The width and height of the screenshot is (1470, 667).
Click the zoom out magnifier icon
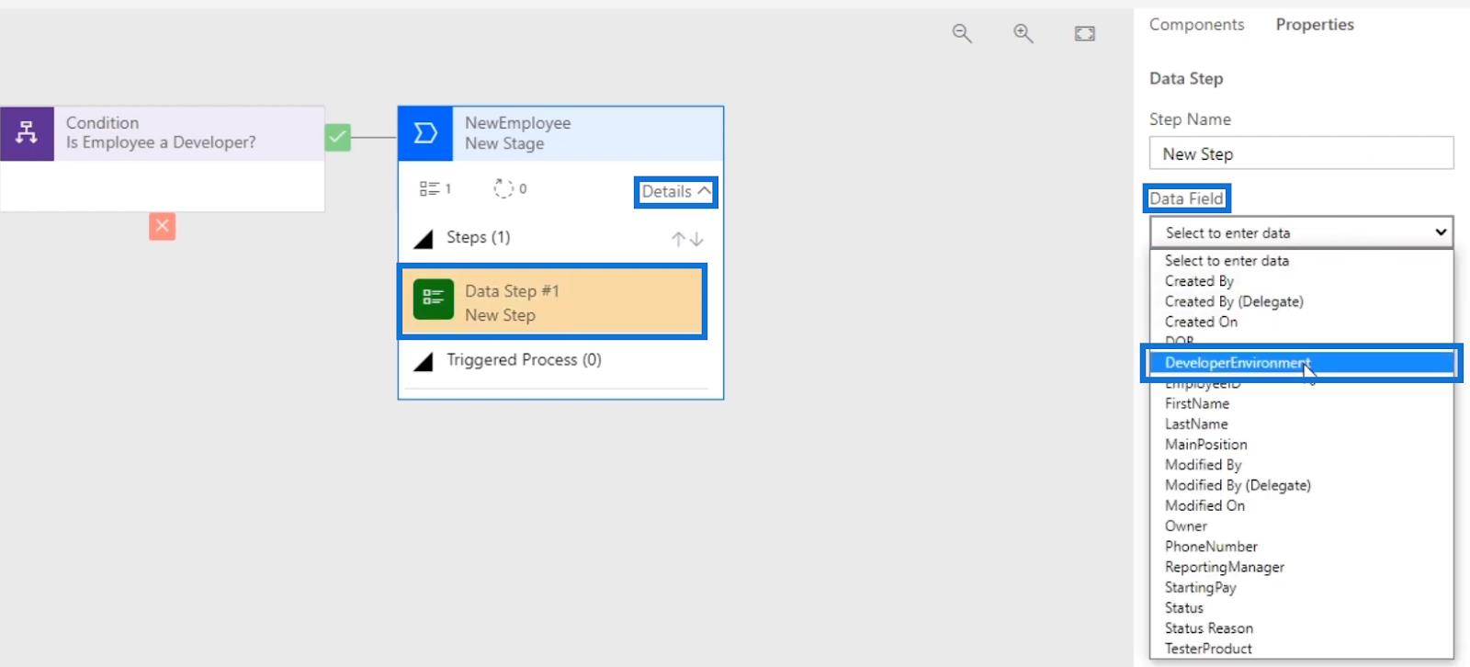coord(961,34)
